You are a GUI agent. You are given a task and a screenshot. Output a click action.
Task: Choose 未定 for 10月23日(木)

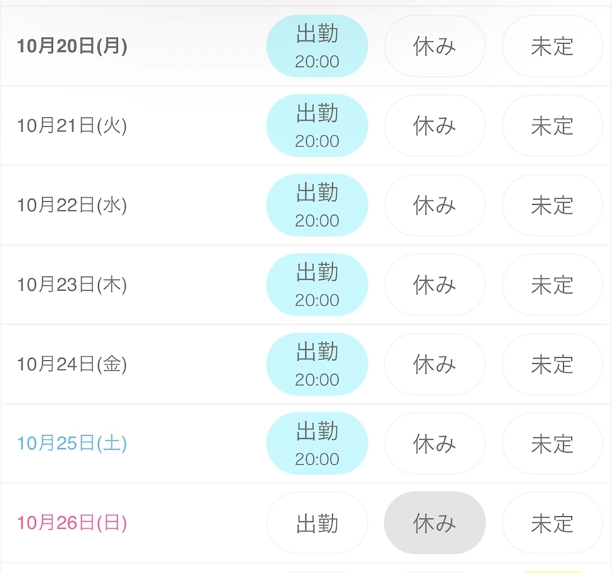coord(552,284)
